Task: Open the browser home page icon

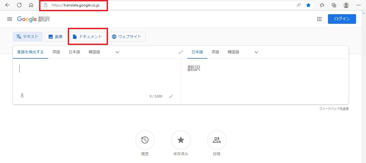Action: coord(31,5)
